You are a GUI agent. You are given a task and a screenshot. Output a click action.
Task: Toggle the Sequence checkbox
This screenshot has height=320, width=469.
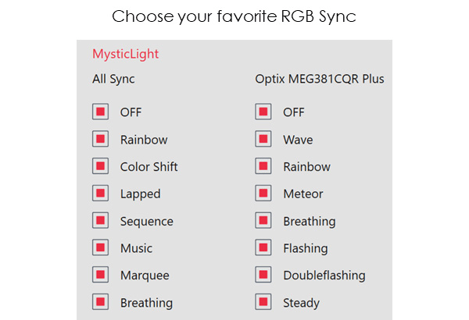click(100, 221)
